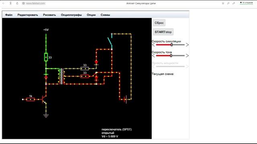Screen dimensions: 257x144
Task: Toggle the open SPST switch in the circuit
Action: [110, 41]
